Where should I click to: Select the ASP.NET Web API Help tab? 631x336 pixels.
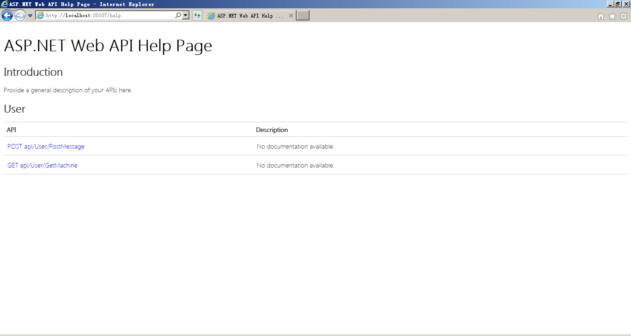pyautogui.click(x=250, y=16)
